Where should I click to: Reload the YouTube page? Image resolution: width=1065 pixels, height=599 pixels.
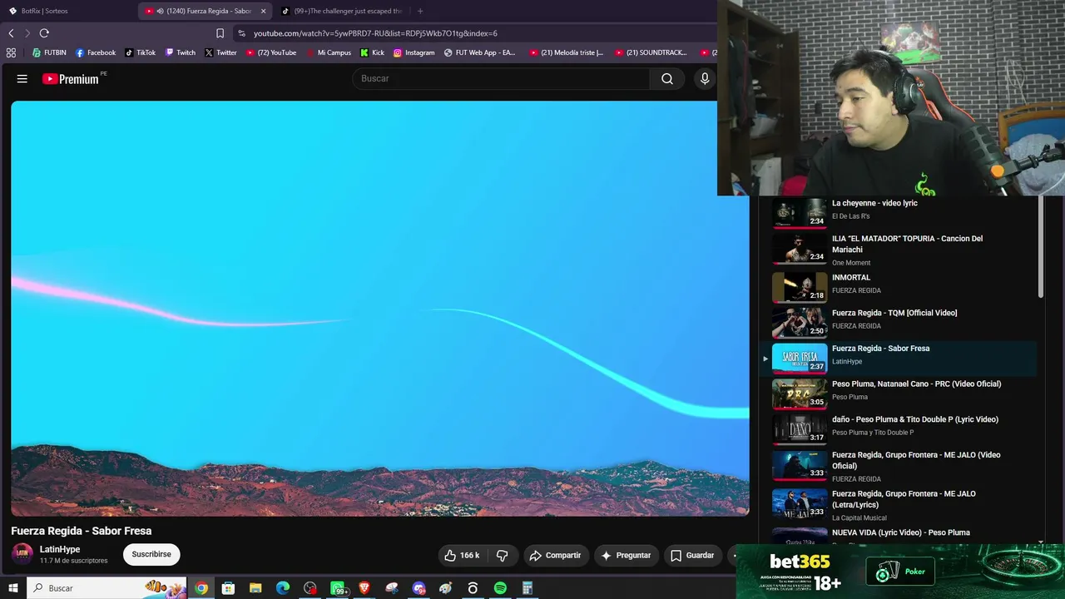point(44,33)
